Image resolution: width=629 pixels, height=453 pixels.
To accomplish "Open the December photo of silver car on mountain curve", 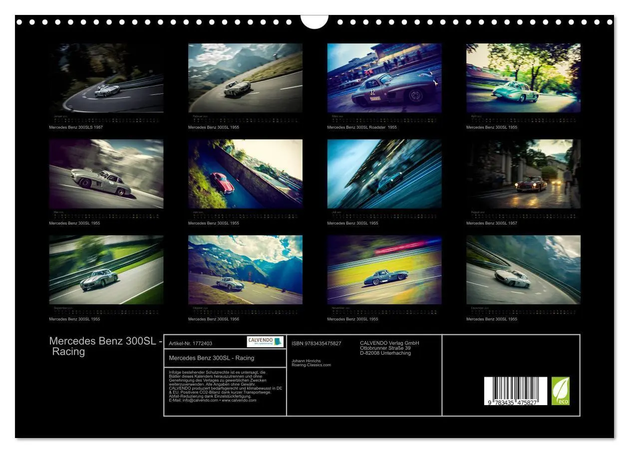I will point(524,270).
